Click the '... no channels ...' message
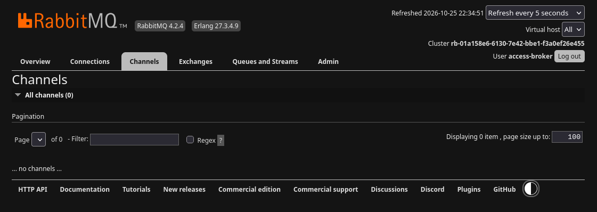Viewport: 597px width, 212px height. coord(37,169)
